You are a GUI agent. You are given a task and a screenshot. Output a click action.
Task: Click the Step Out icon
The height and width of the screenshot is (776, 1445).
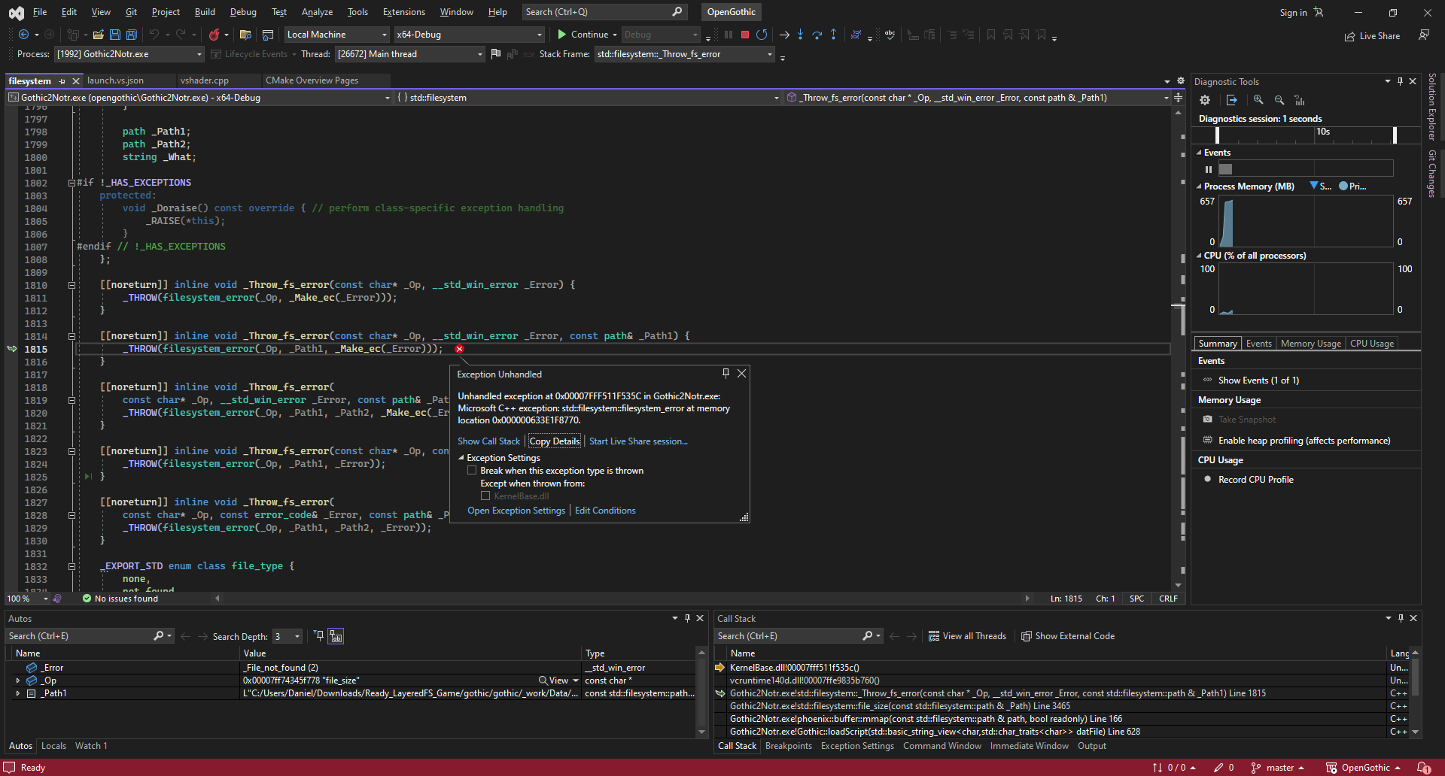tap(833, 35)
